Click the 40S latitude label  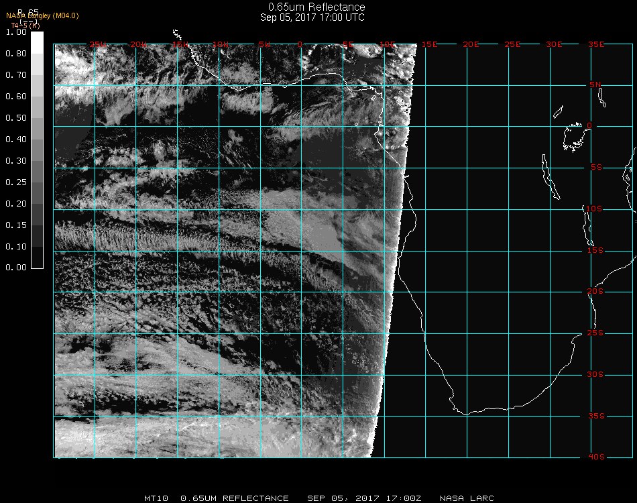pyautogui.click(x=595, y=457)
